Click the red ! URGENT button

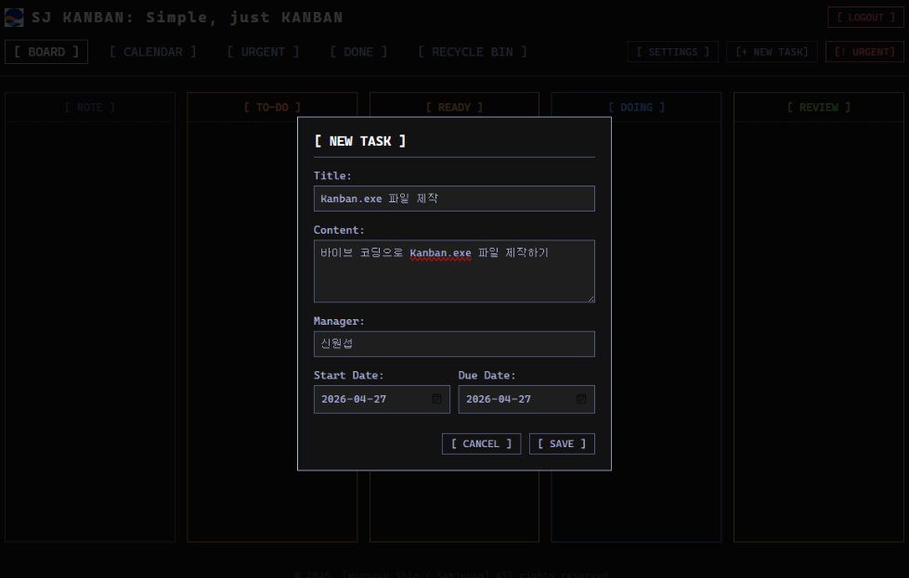tap(865, 52)
